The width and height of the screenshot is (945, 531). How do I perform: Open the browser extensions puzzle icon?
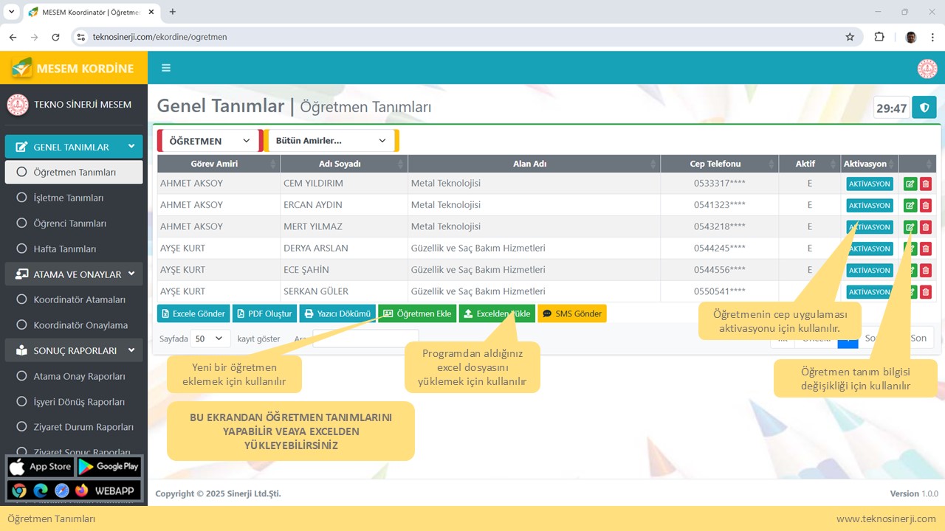click(x=879, y=37)
